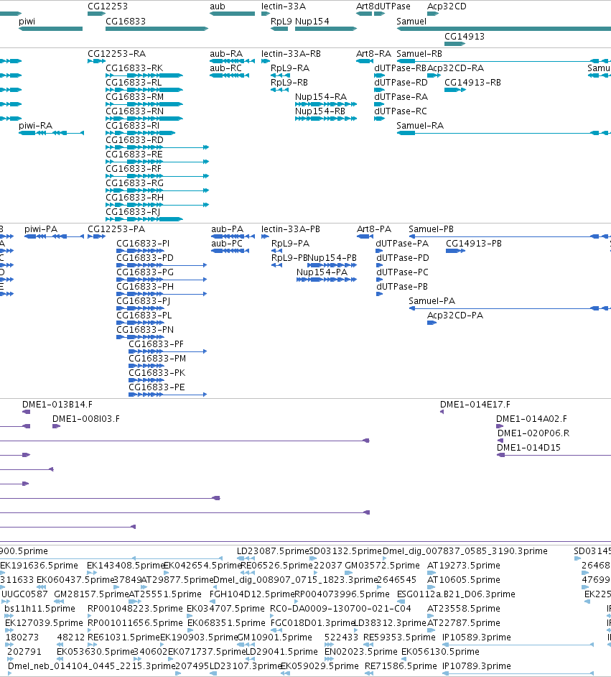Click the Nup154 gene label
Viewport: 611px width, 677px height.
312,22
